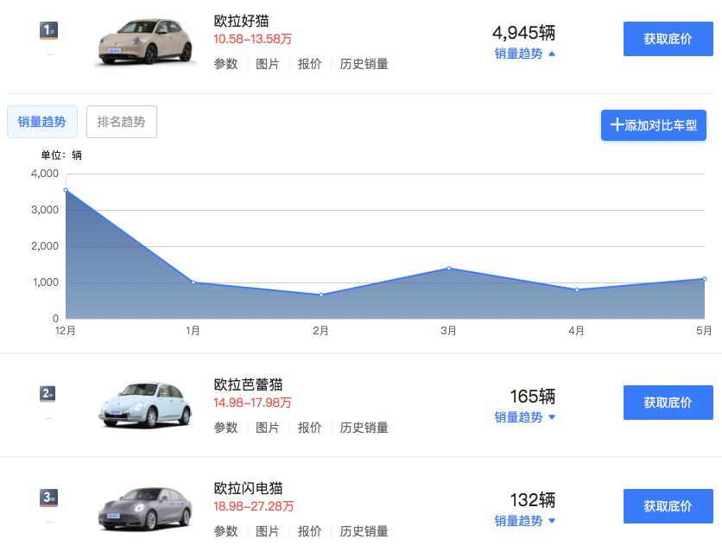Open the 欧拉闪电猫 car thumbnail
The height and width of the screenshot is (552, 722).
tap(145, 509)
